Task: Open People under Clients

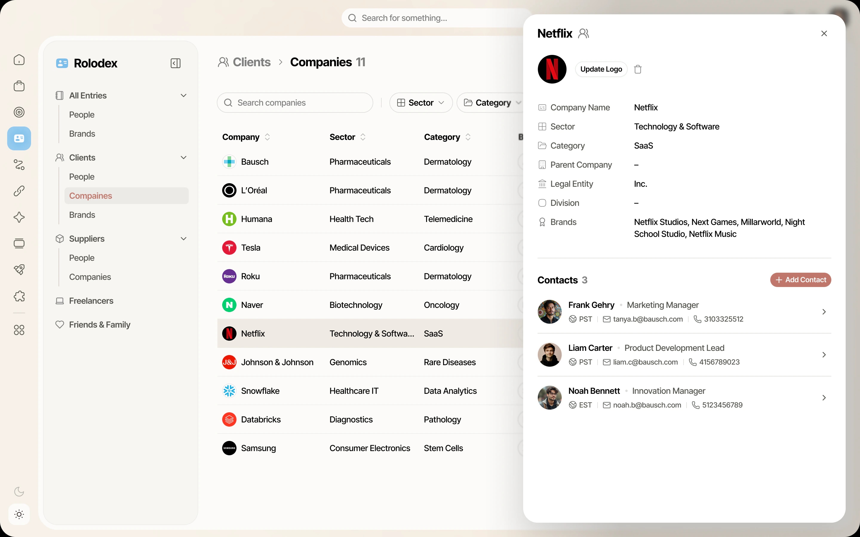Action: click(82, 177)
